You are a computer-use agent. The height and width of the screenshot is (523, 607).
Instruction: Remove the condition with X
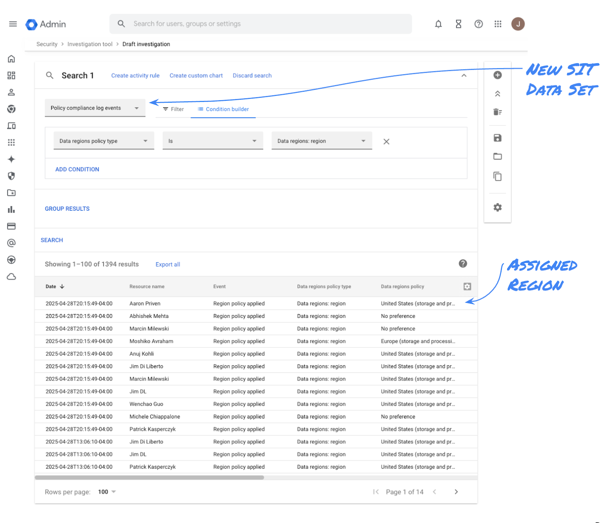(386, 141)
